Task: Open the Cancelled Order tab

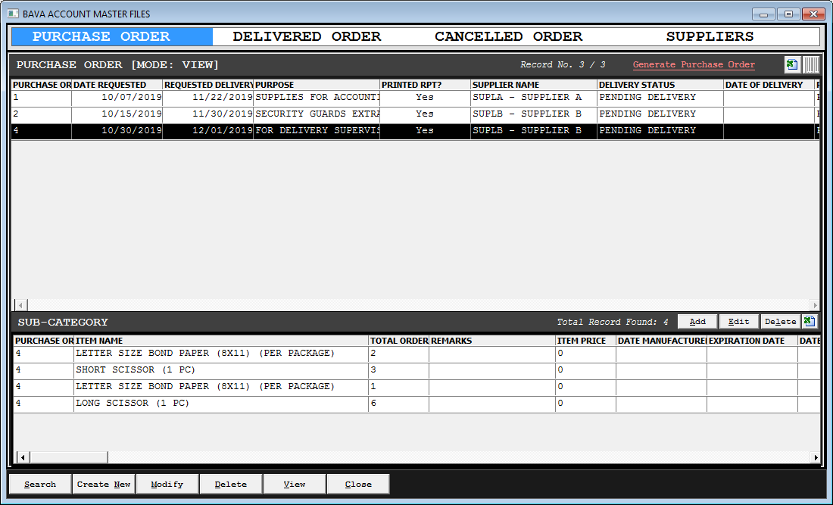Action: tap(508, 37)
